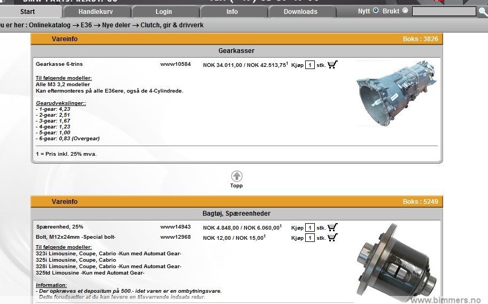Click Kjøp label for Gearkasse 6-trins

pyautogui.click(x=297, y=65)
